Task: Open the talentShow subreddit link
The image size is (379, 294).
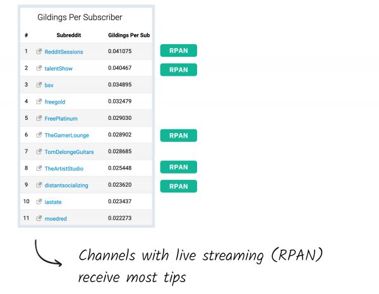Action: (59, 68)
